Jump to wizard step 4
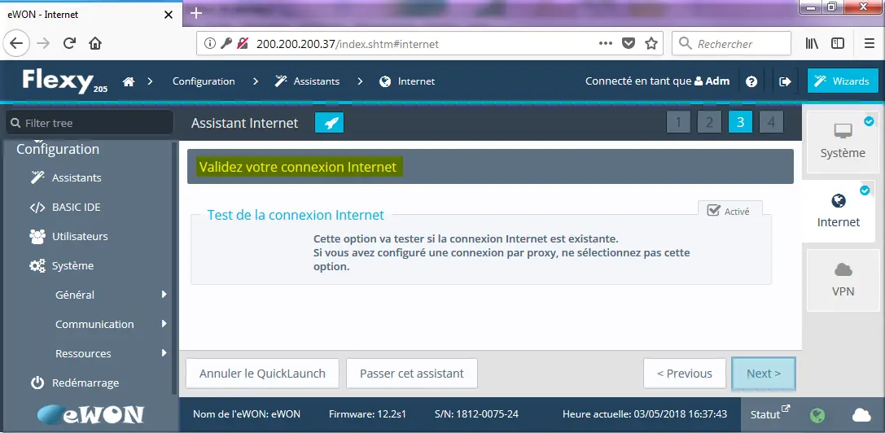 tap(771, 122)
